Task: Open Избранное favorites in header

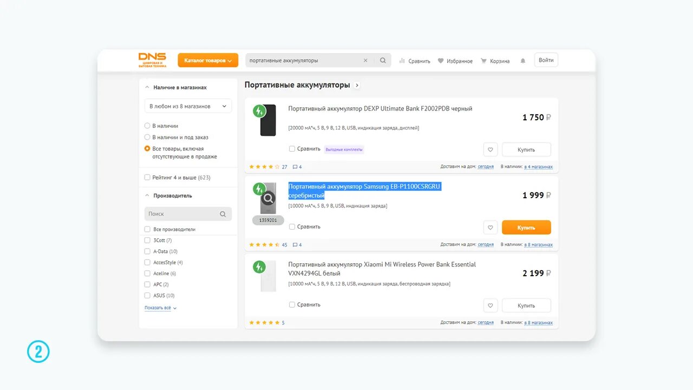Action: tap(455, 61)
